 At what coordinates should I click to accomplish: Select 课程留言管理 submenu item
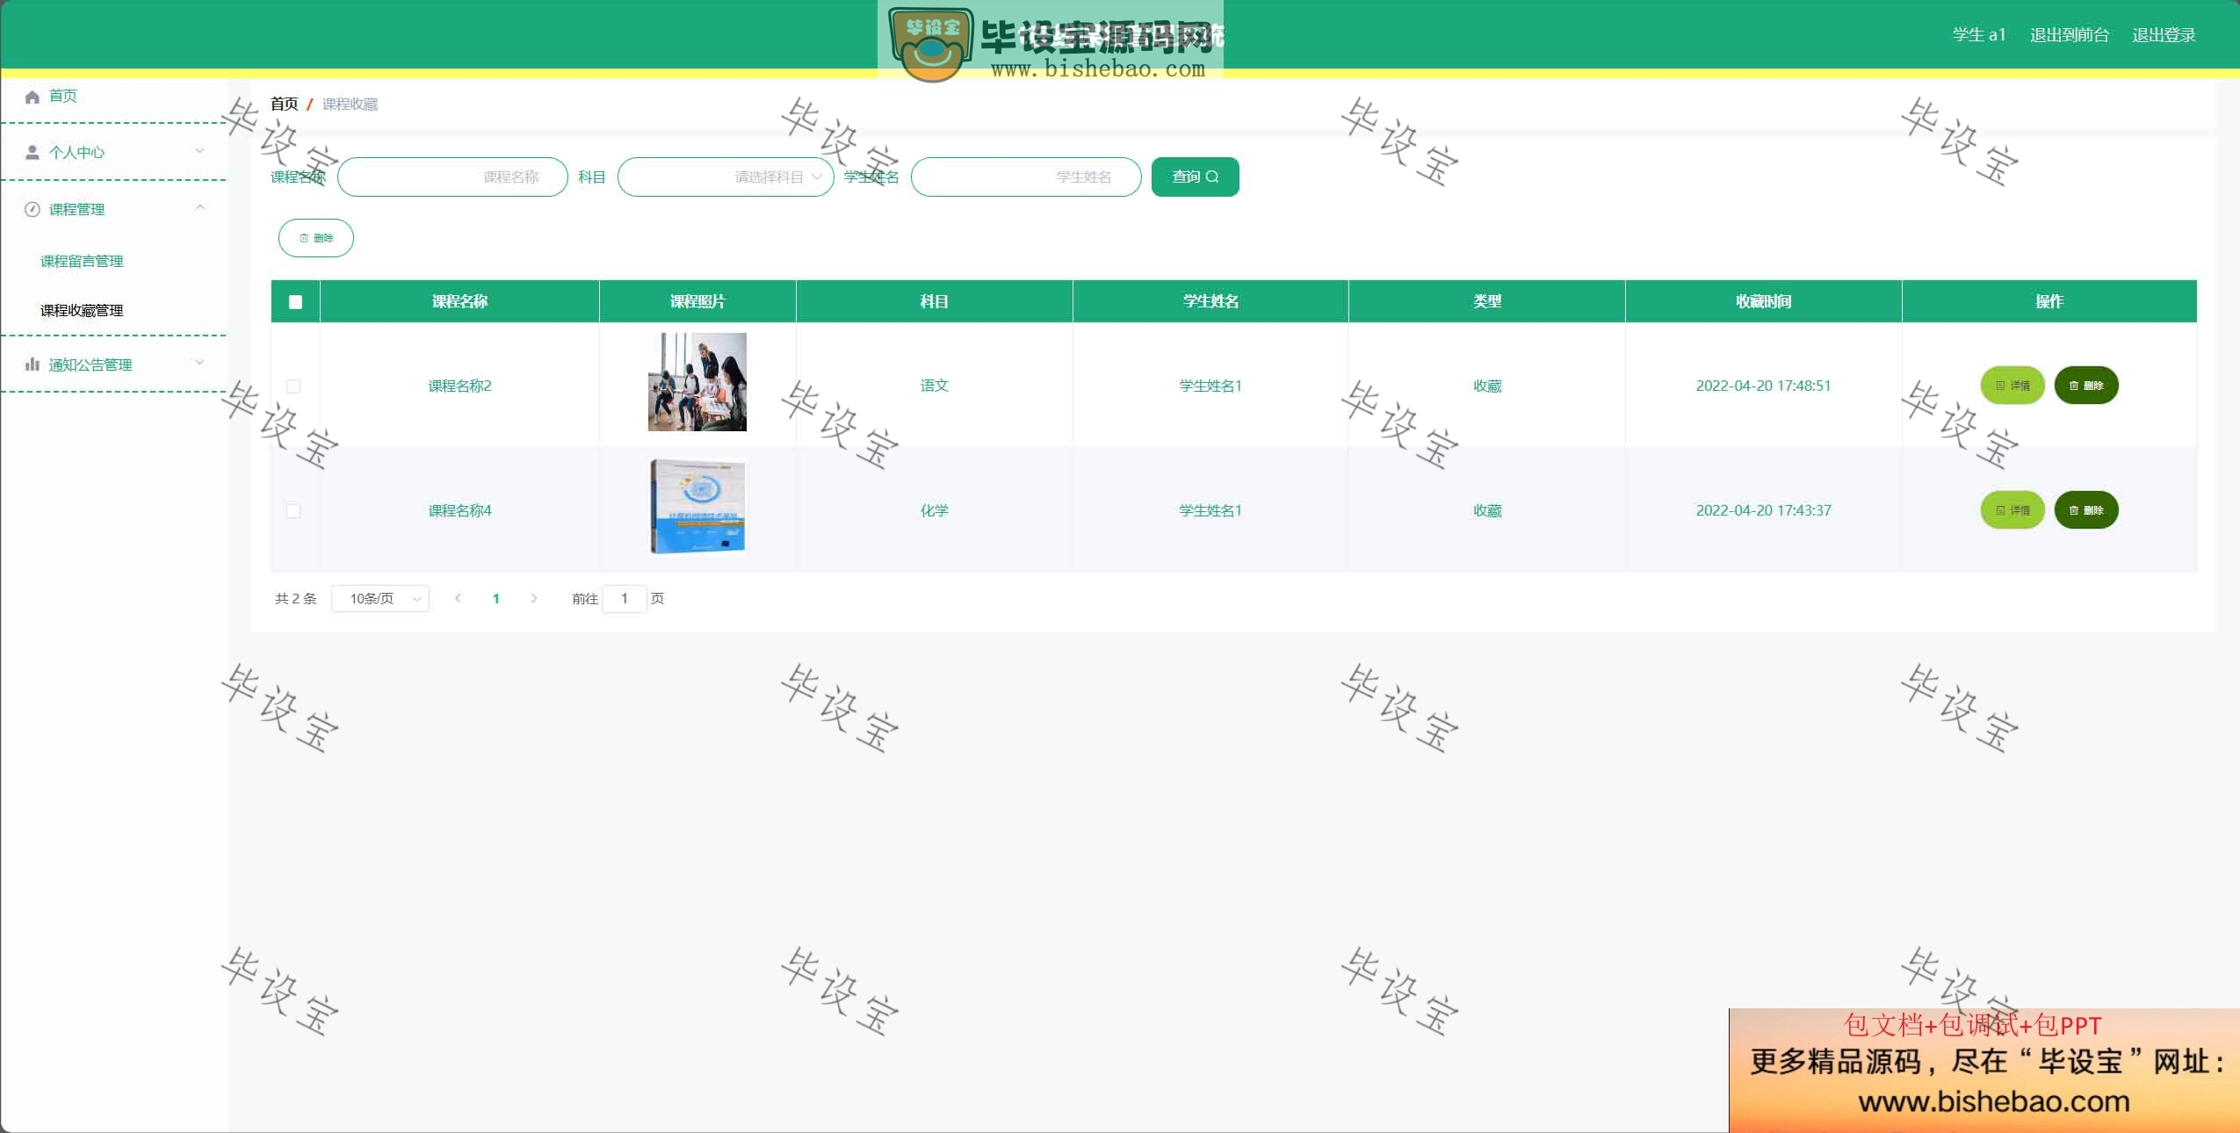pos(82,262)
